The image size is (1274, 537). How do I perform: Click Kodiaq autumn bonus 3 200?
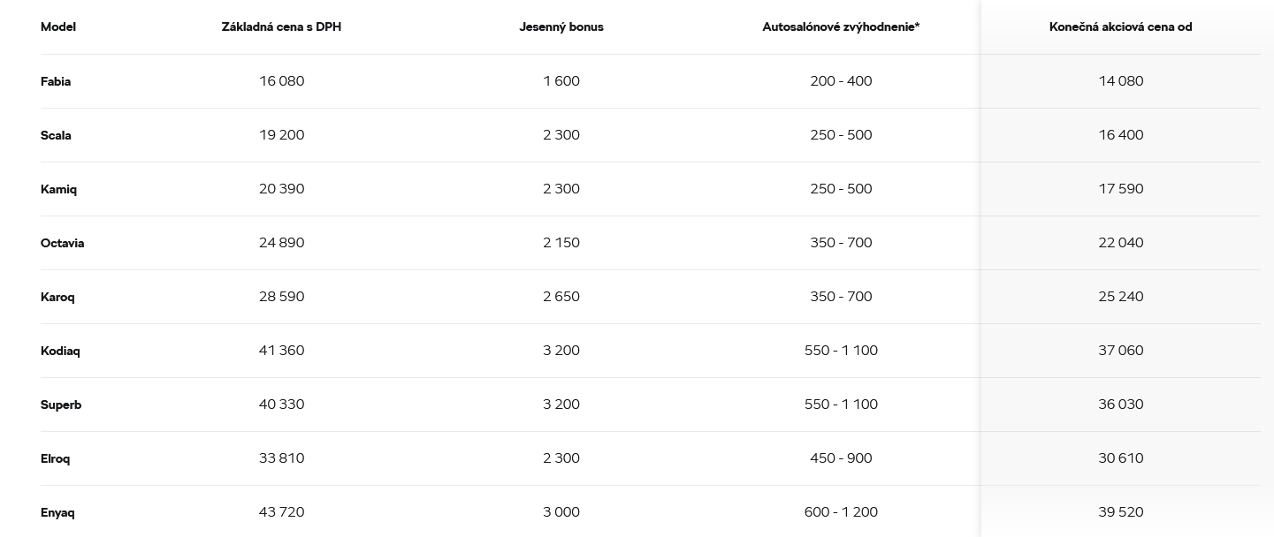[561, 351]
